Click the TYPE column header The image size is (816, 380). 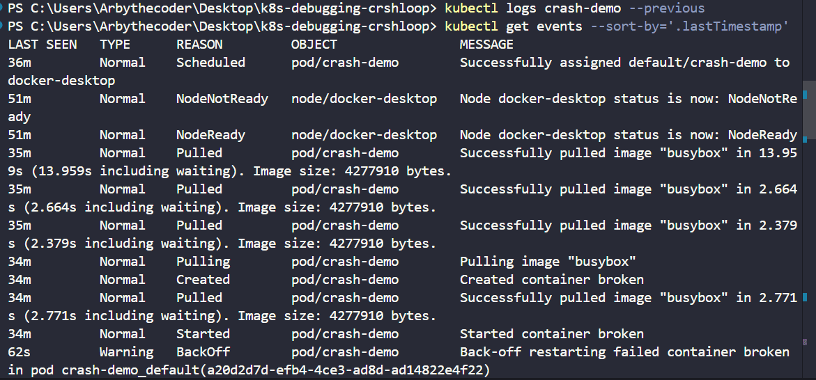click(x=115, y=45)
